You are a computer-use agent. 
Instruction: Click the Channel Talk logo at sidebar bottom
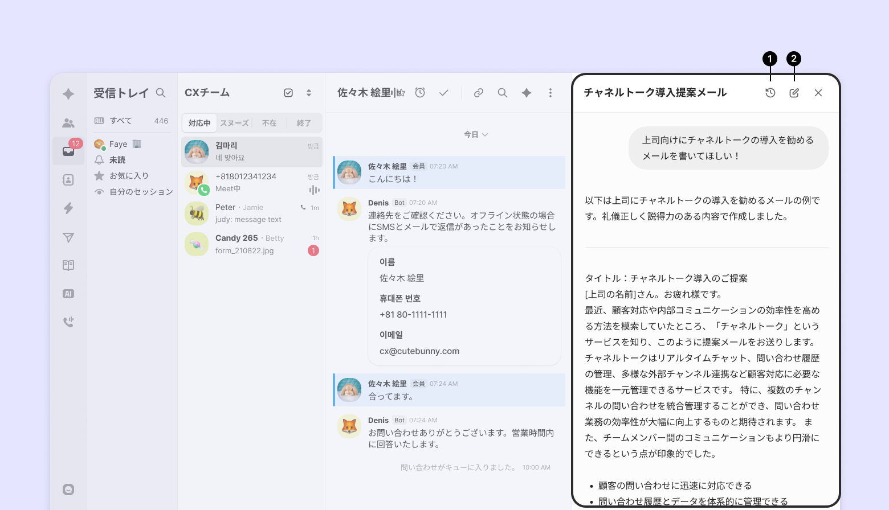point(68,490)
